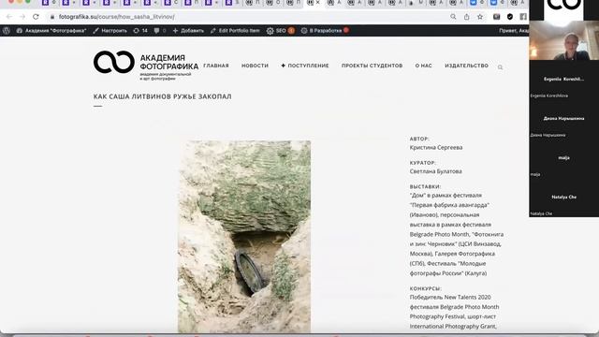Open НОВОСТИ in the site navigation
This screenshot has height=337, width=599.
(x=255, y=66)
